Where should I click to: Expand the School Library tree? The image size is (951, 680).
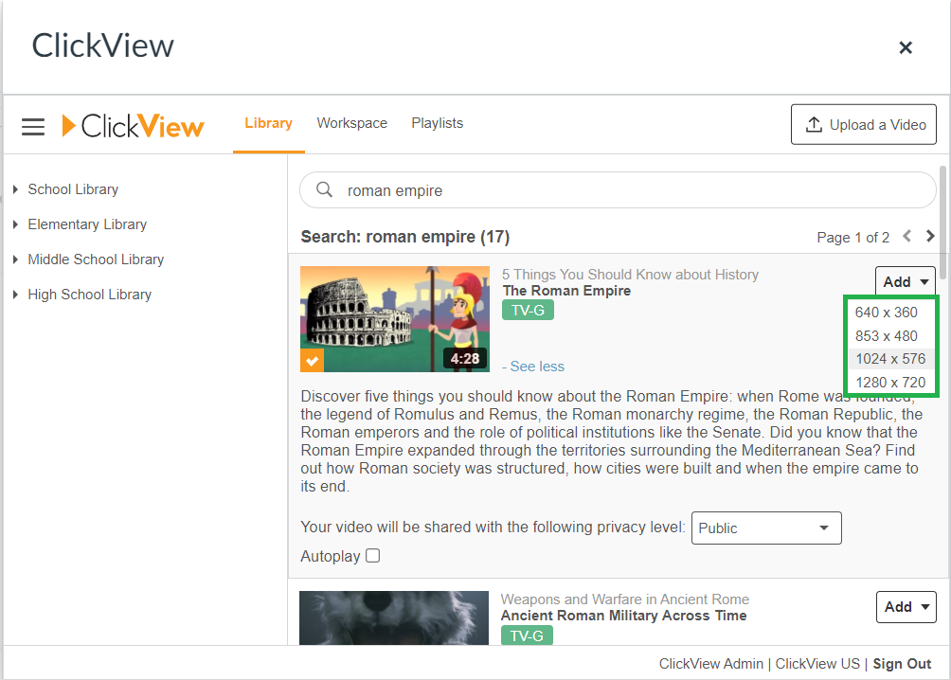16,189
